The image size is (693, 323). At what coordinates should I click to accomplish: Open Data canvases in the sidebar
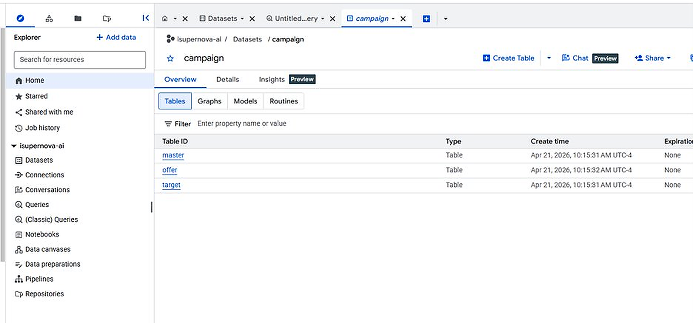(x=43, y=249)
